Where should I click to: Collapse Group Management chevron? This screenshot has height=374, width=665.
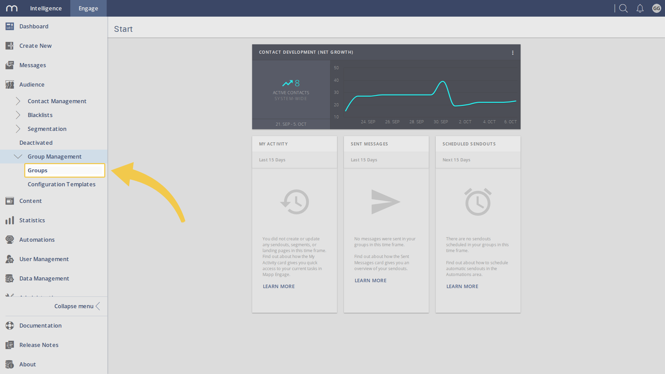coord(18,157)
